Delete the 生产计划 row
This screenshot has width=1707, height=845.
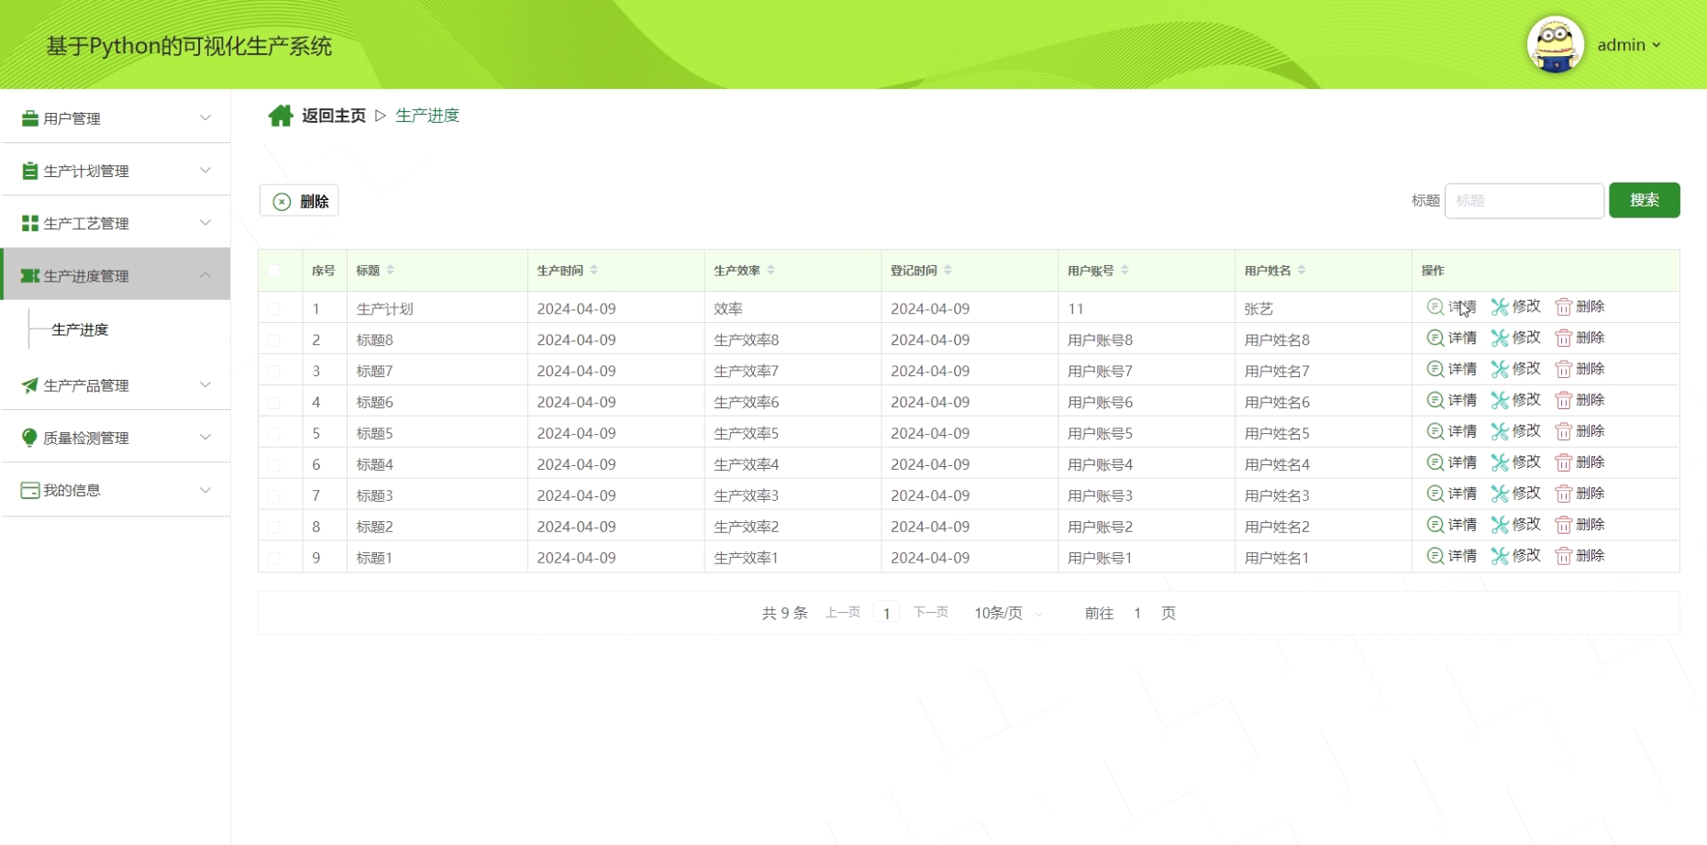click(x=1580, y=306)
